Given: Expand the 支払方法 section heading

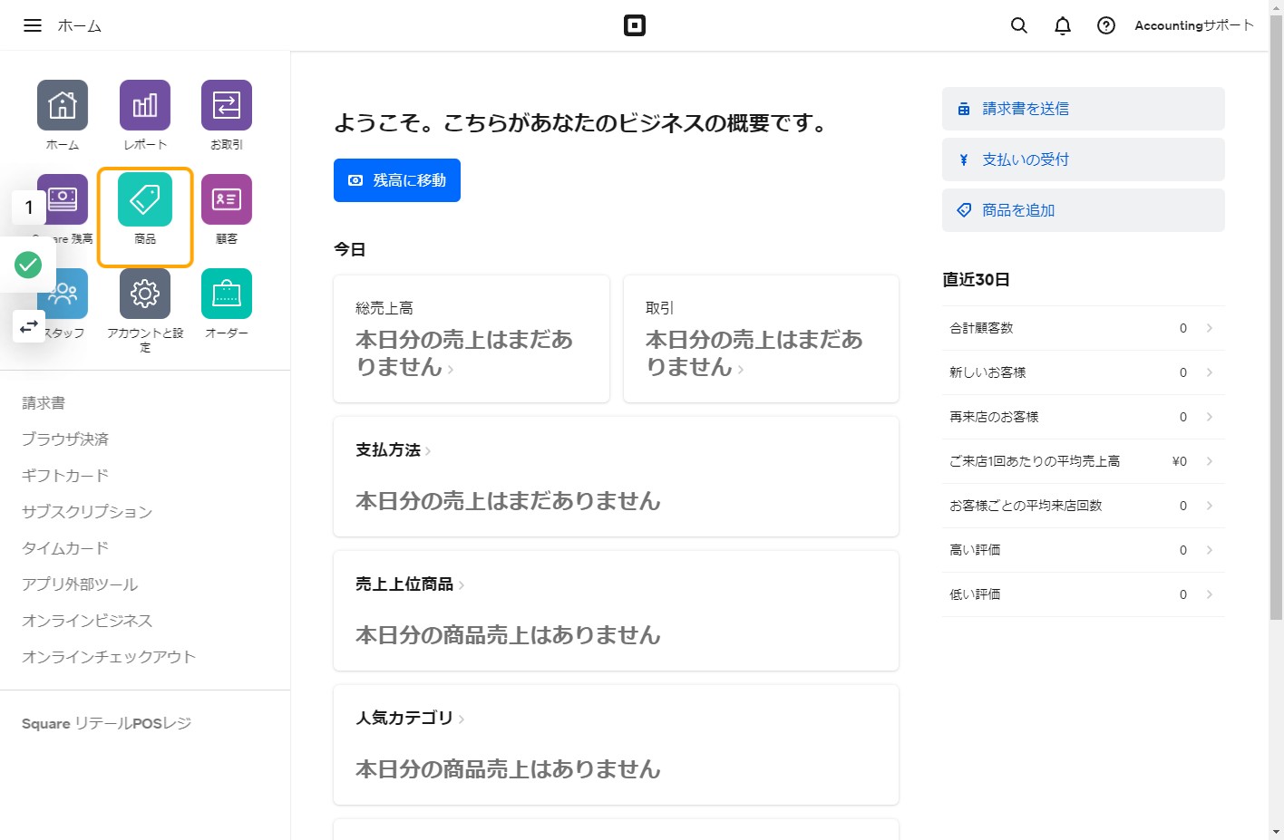Looking at the screenshot, I should coord(393,450).
